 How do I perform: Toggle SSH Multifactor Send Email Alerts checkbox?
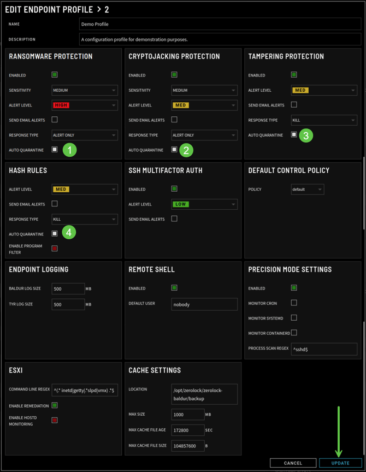click(174, 219)
